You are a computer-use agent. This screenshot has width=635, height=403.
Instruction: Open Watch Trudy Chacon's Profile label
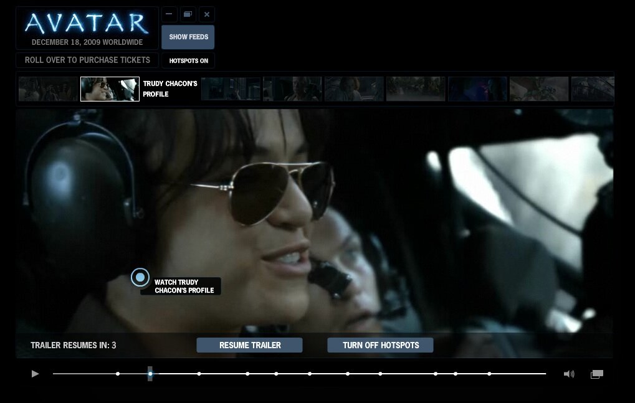tap(184, 286)
